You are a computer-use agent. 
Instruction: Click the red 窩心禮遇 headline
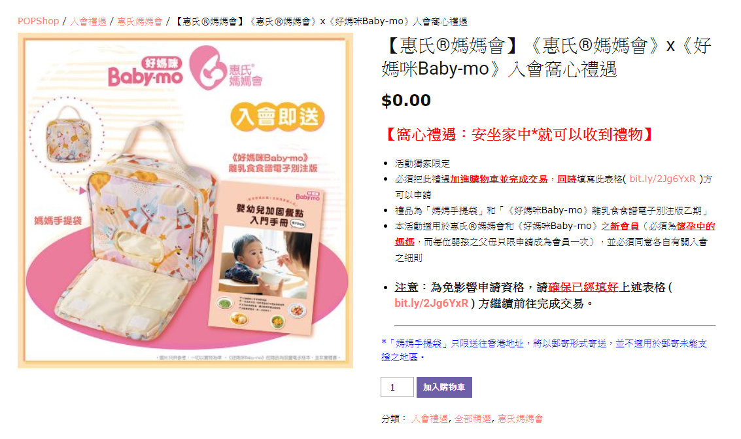click(519, 135)
